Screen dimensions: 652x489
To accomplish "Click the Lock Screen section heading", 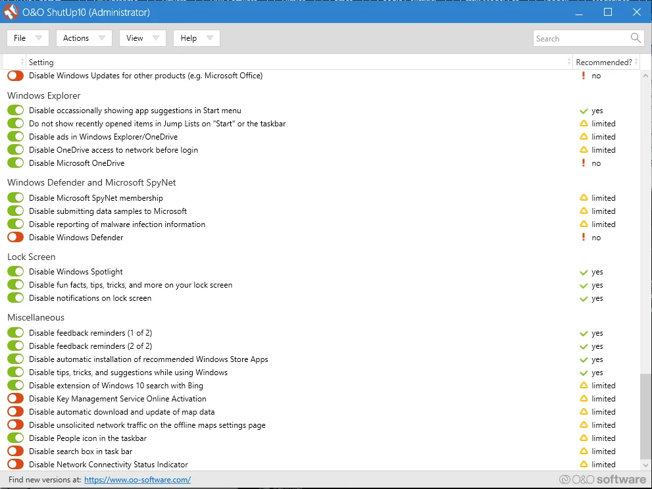I will (31, 257).
